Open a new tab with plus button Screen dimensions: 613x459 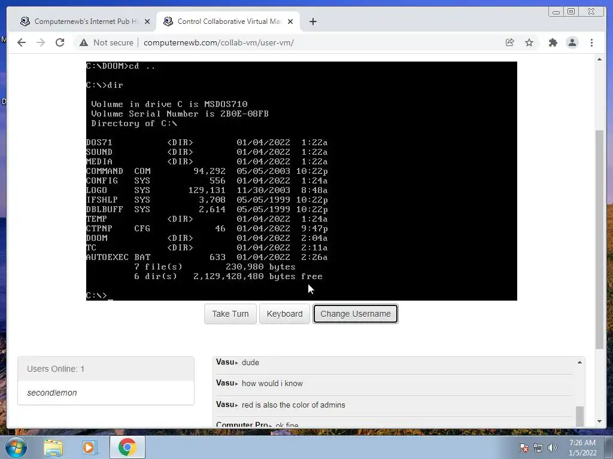tap(312, 22)
